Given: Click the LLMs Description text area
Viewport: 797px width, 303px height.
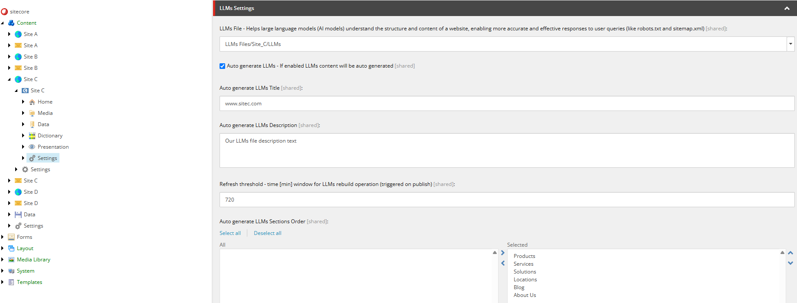Looking at the screenshot, I should [x=507, y=150].
